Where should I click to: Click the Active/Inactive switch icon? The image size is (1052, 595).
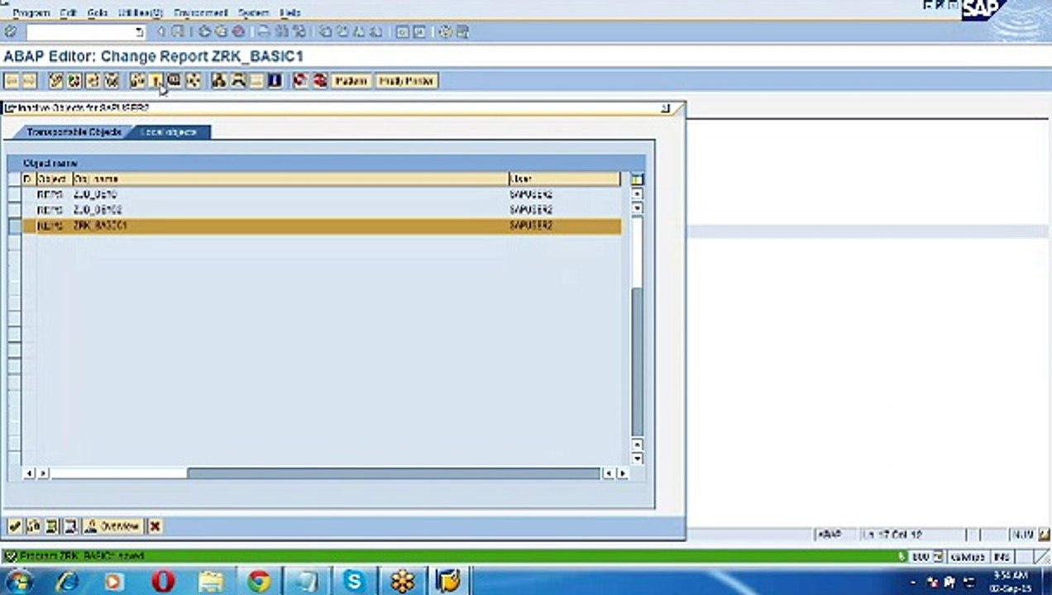(74, 81)
